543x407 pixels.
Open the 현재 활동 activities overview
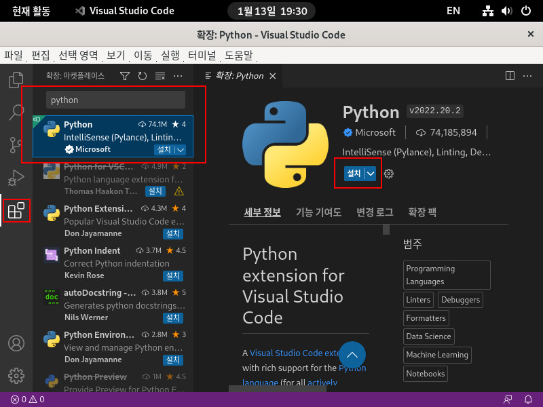point(31,11)
